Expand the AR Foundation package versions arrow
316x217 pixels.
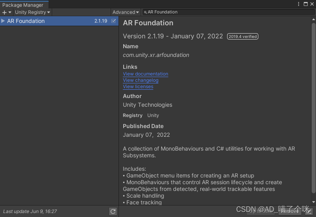pos(3,21)
